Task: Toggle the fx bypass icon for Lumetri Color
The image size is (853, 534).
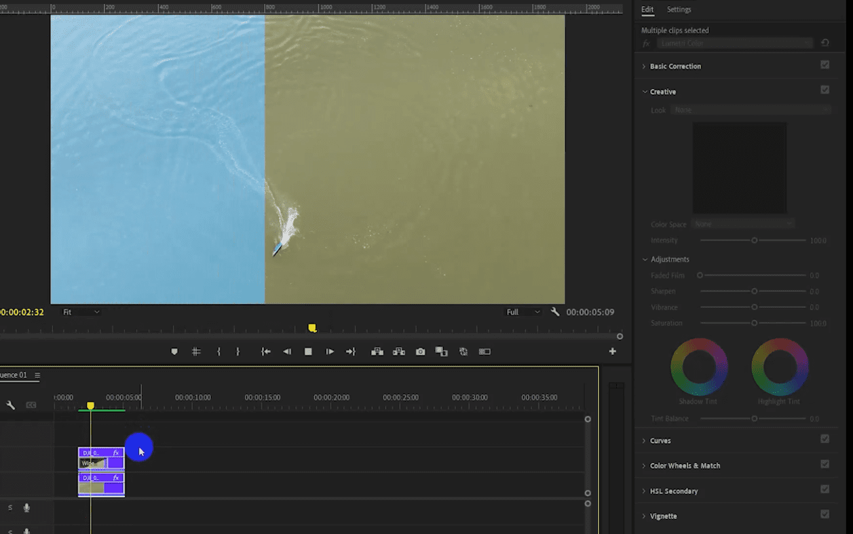Action: click(647, 43)
